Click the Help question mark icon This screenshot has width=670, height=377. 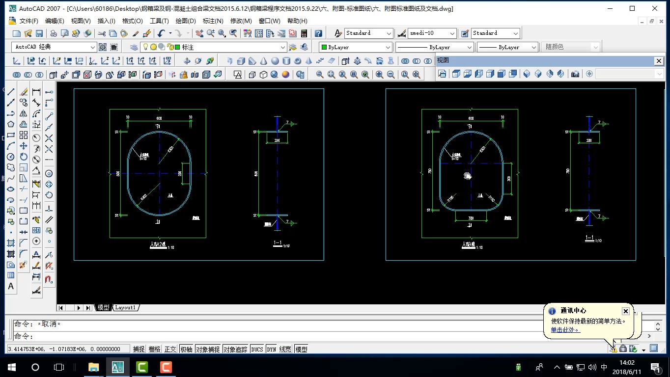318,33
